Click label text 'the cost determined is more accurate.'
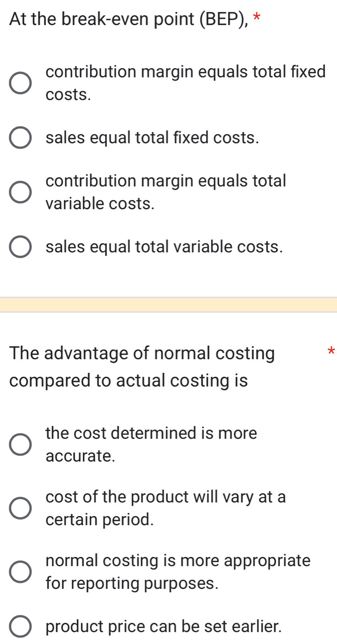The width and height of the screenshot is (337, 642). [151, 444]
